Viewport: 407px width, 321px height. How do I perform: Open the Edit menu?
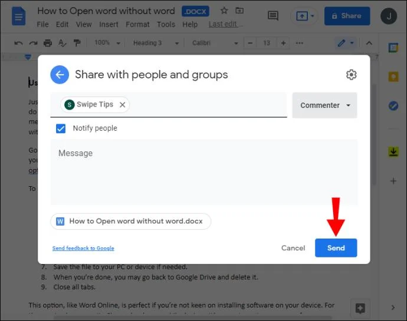point(62,24)
